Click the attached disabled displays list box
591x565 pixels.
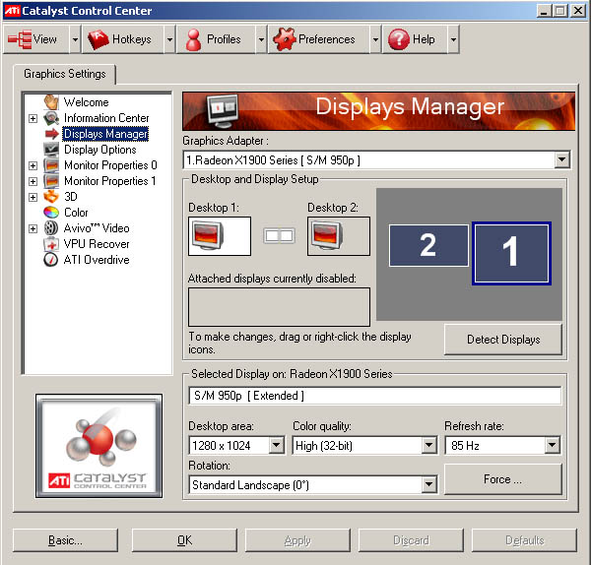(x=279, y=307)
